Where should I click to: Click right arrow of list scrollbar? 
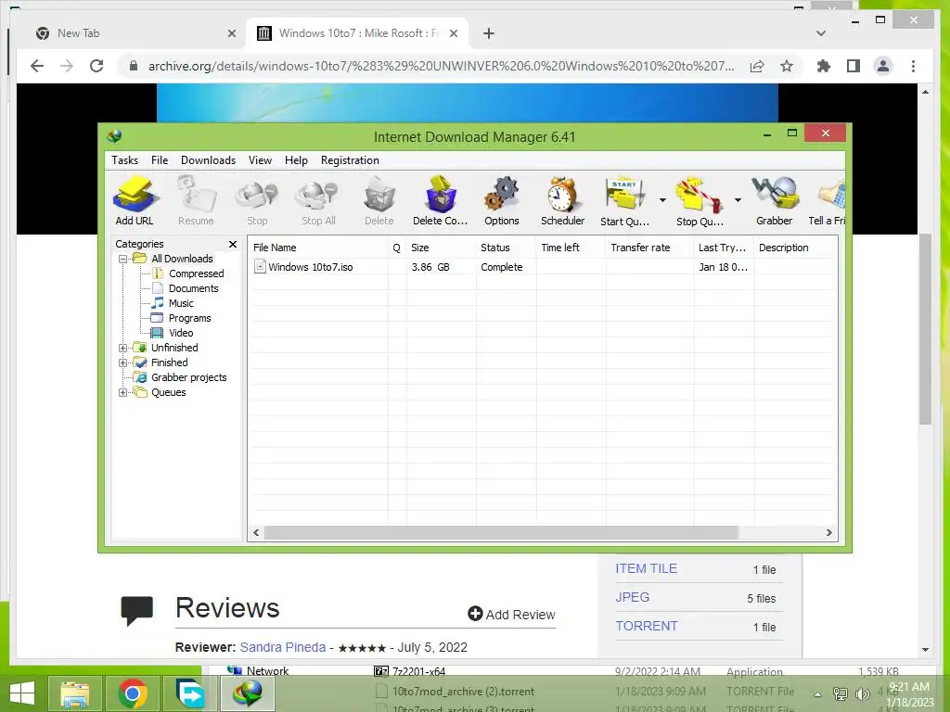click(x=828, y=533)
